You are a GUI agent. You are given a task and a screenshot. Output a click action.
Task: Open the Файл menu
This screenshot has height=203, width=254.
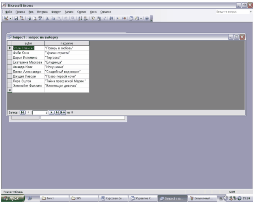[x=8, y=12]
